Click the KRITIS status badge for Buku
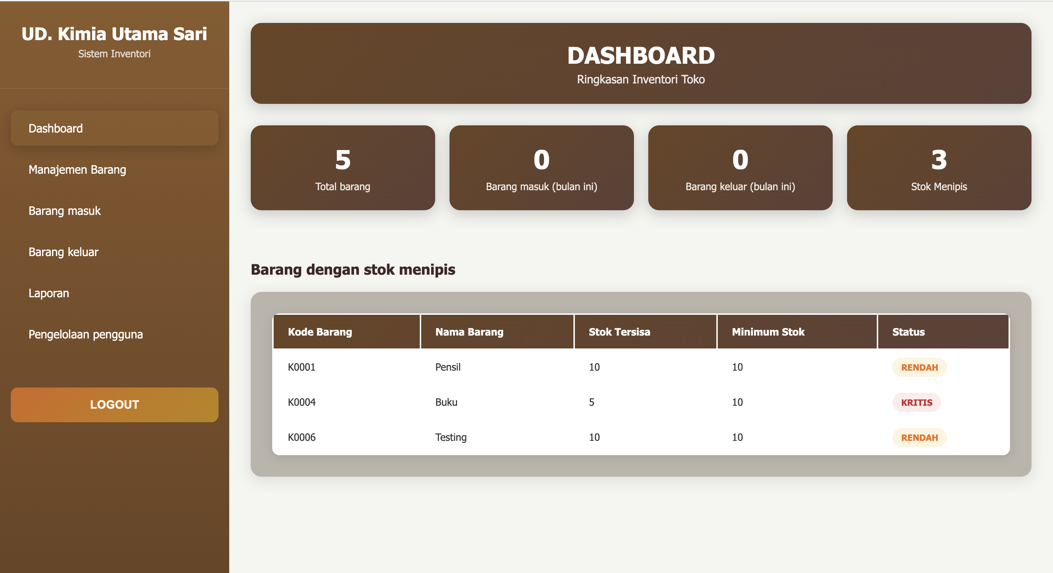 [917, 403]
